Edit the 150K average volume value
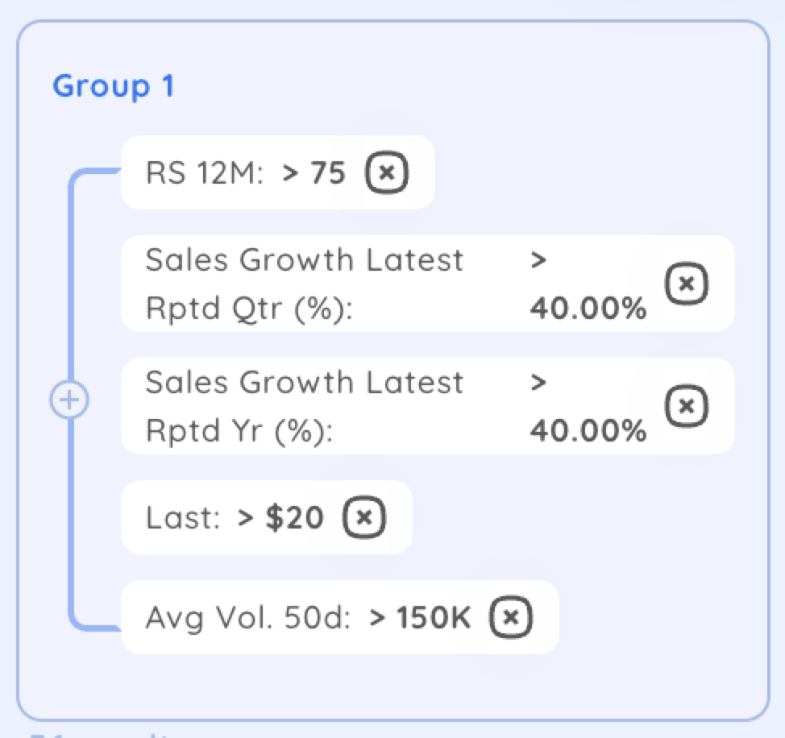The image size is (785, 738). click(434, 617)
